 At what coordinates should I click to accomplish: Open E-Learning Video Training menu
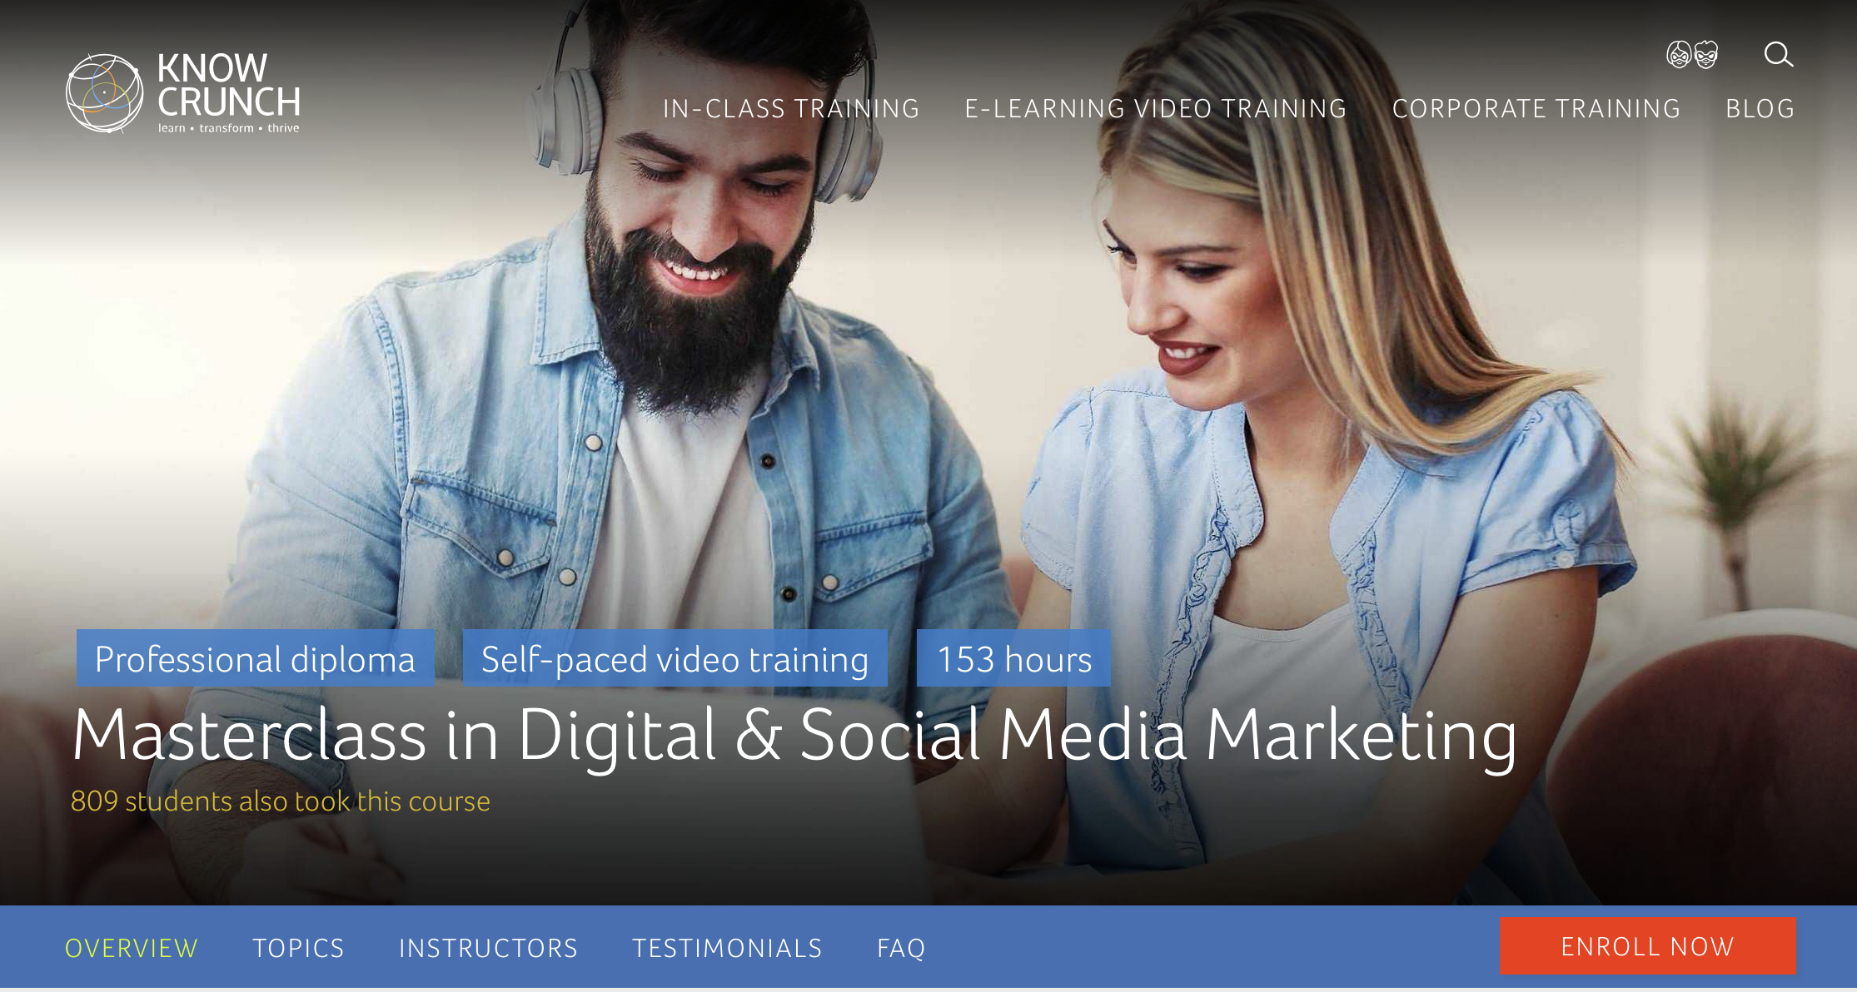[x=1155, y=109]
